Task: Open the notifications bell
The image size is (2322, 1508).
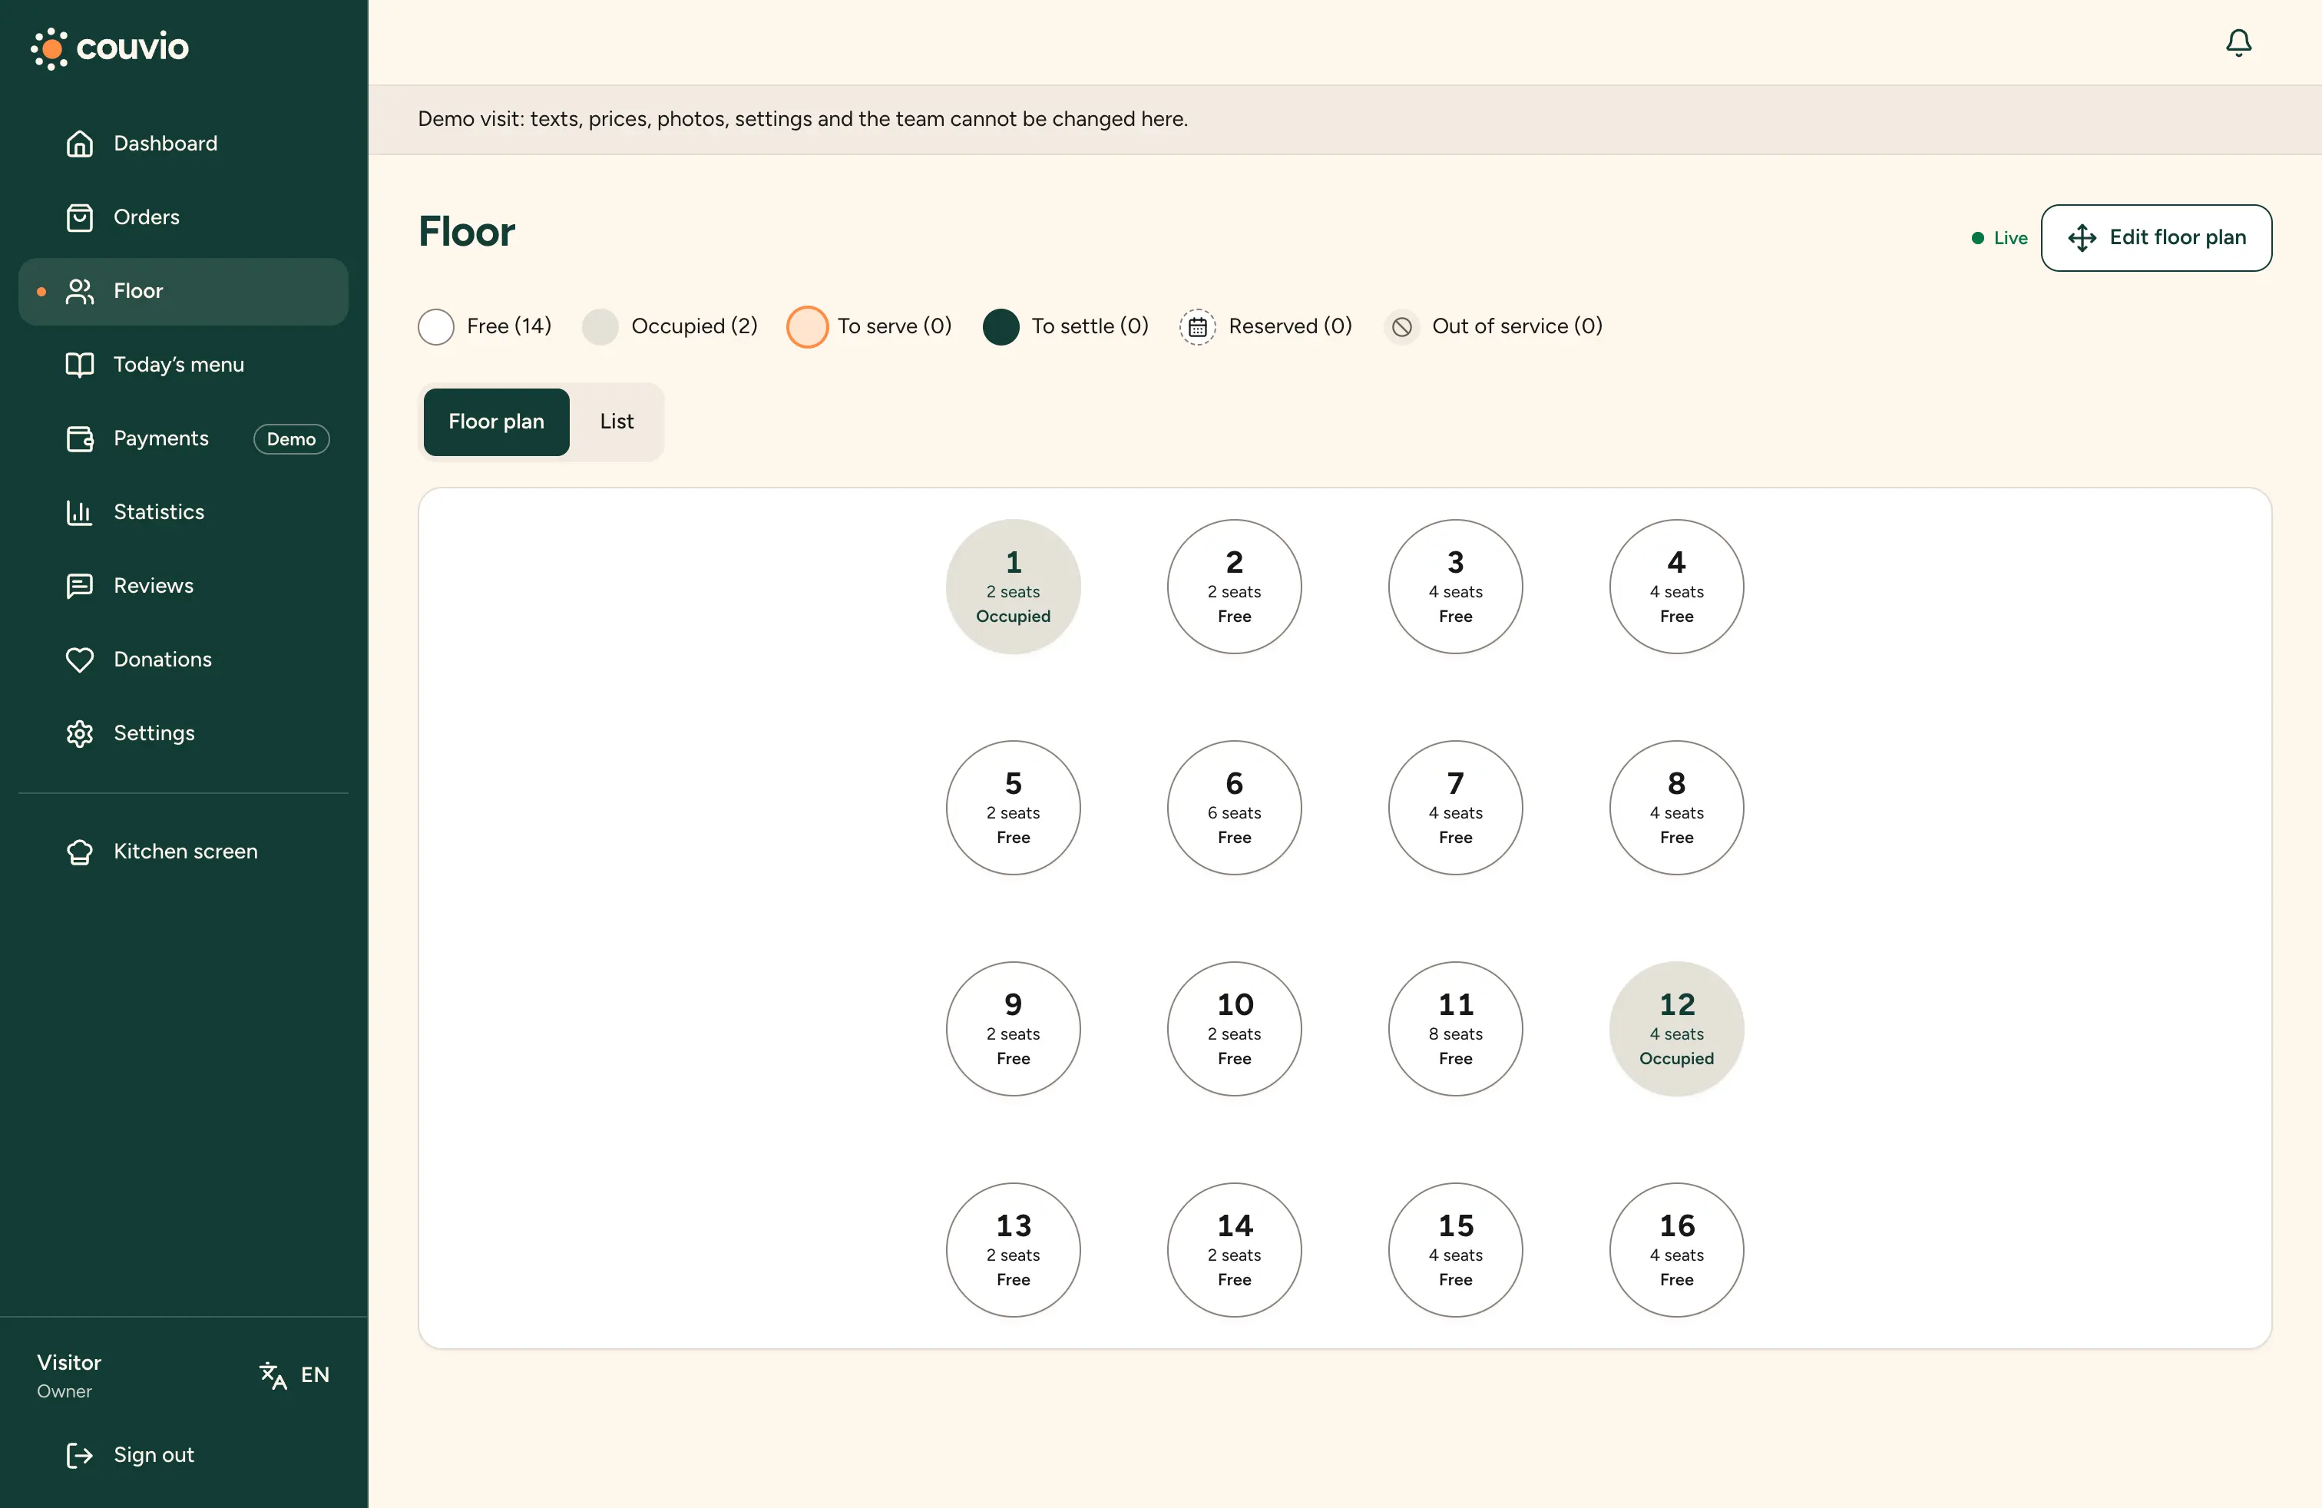Action: click(x=2238, y=43)
